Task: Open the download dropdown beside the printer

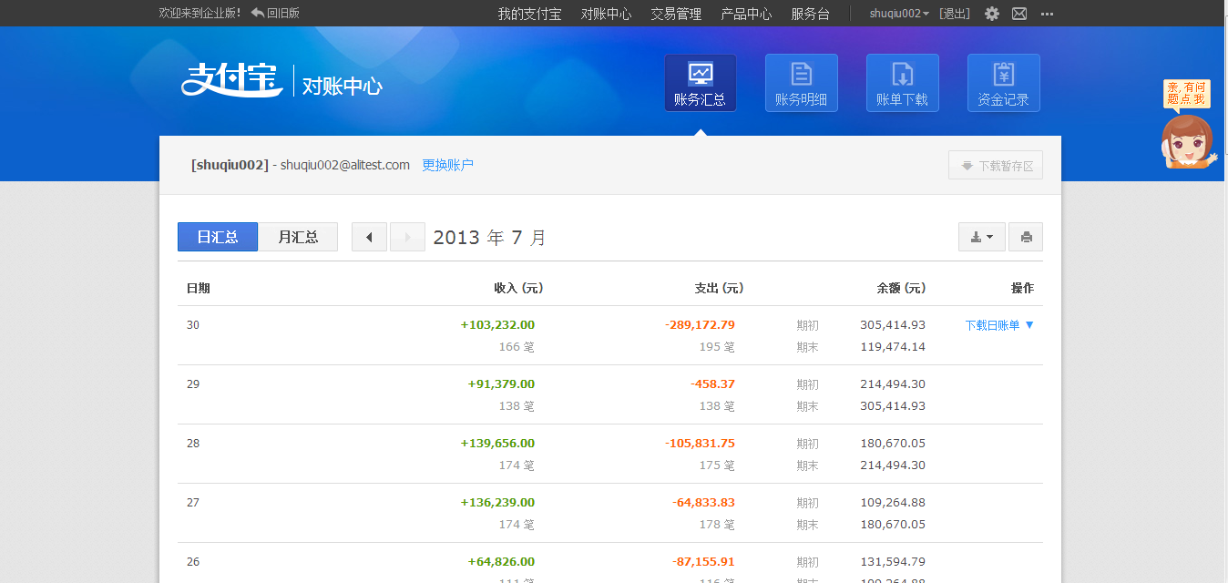Action: [x=982, y=237]
